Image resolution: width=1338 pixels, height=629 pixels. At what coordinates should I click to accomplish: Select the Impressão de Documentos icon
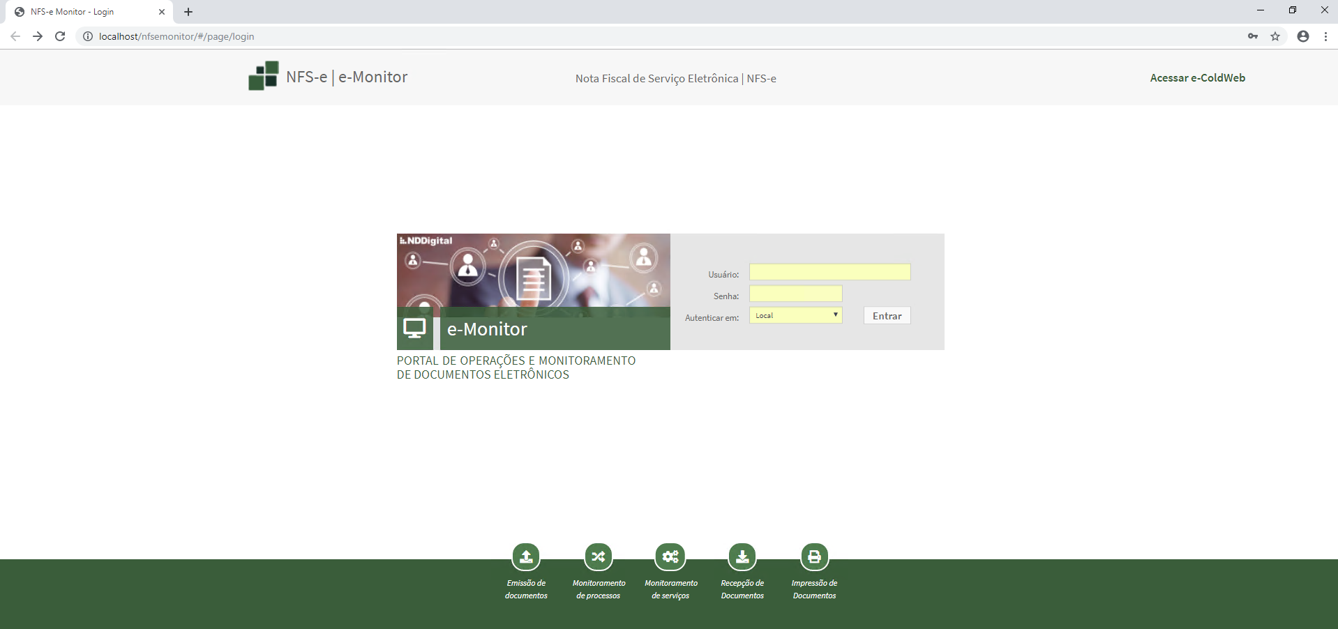[x=814, y=556]
